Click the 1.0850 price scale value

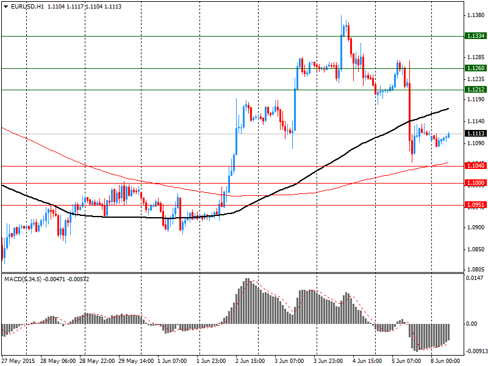[x=476, y=249]
